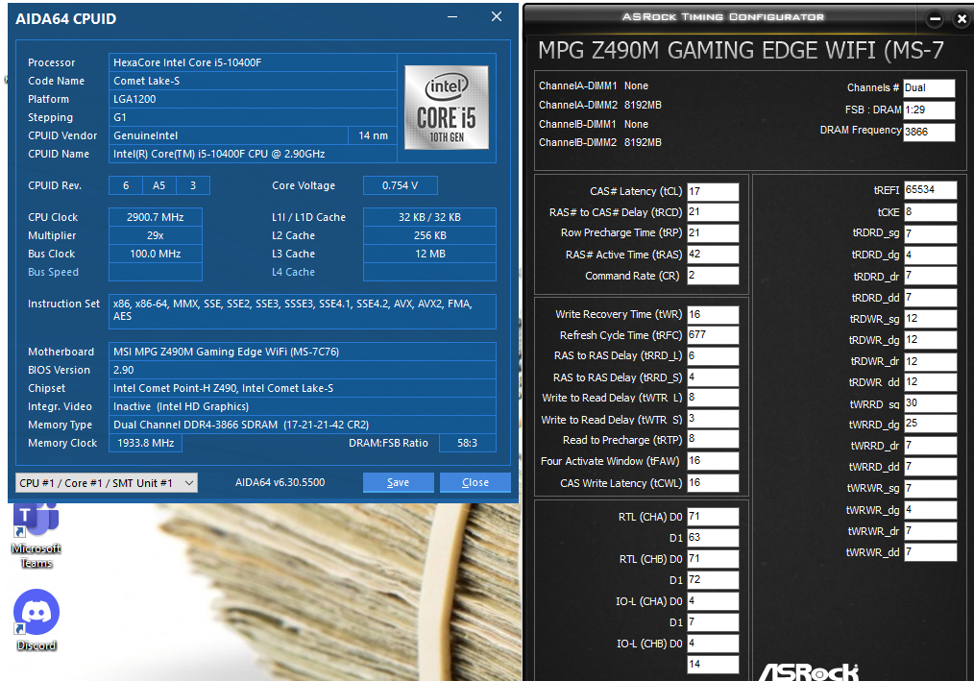Image resolution: width=974 pixels, height=681 pixels.
Task: Click the RTL (CHA) D0 field
Action: tap(713, 517)
